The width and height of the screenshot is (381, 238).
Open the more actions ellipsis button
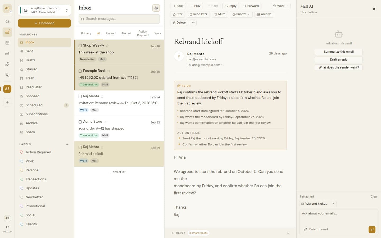tap(193, 23)
